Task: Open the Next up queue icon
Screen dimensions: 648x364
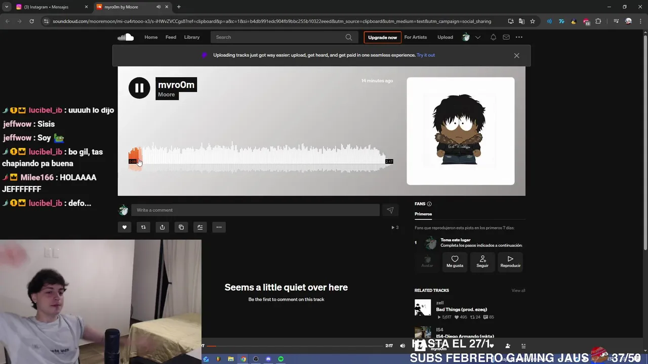Action: (523, 346)
